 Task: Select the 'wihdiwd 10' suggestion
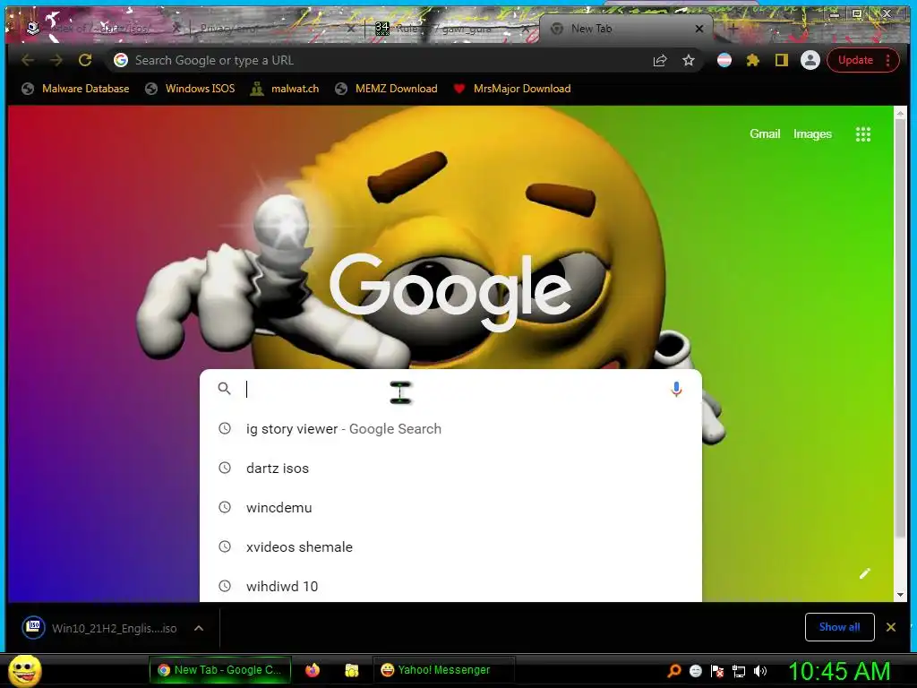450,586
